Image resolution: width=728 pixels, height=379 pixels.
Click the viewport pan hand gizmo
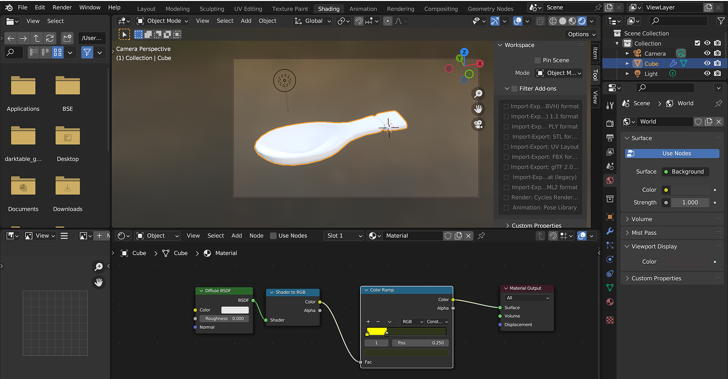coord(478,109)
